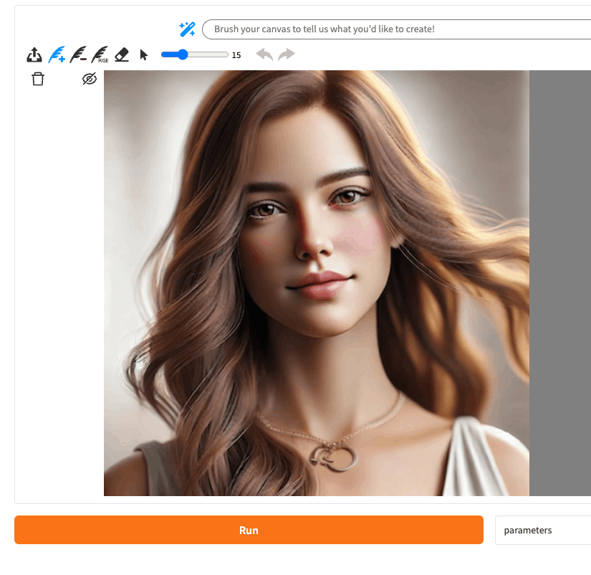The image size is (591, 575).
Task: Click the trash delete icon
Action: (38, 79)
